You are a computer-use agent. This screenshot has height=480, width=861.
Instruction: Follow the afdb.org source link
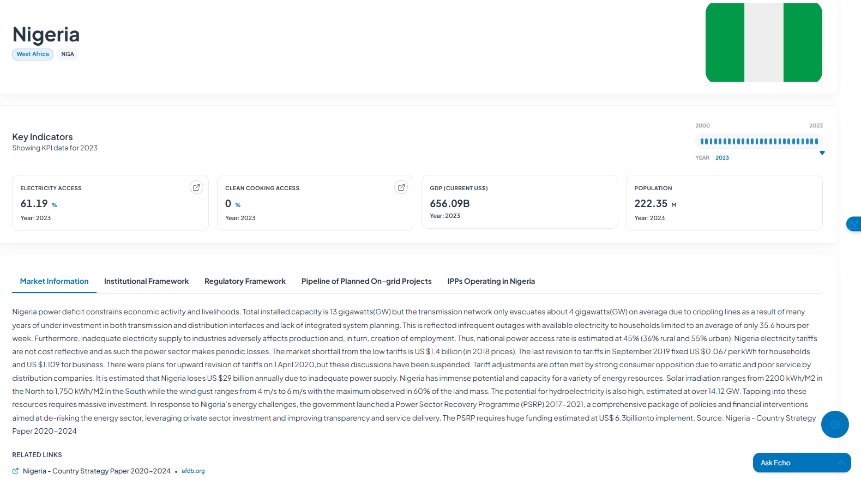pyautogui.click(x=193, y=471)
